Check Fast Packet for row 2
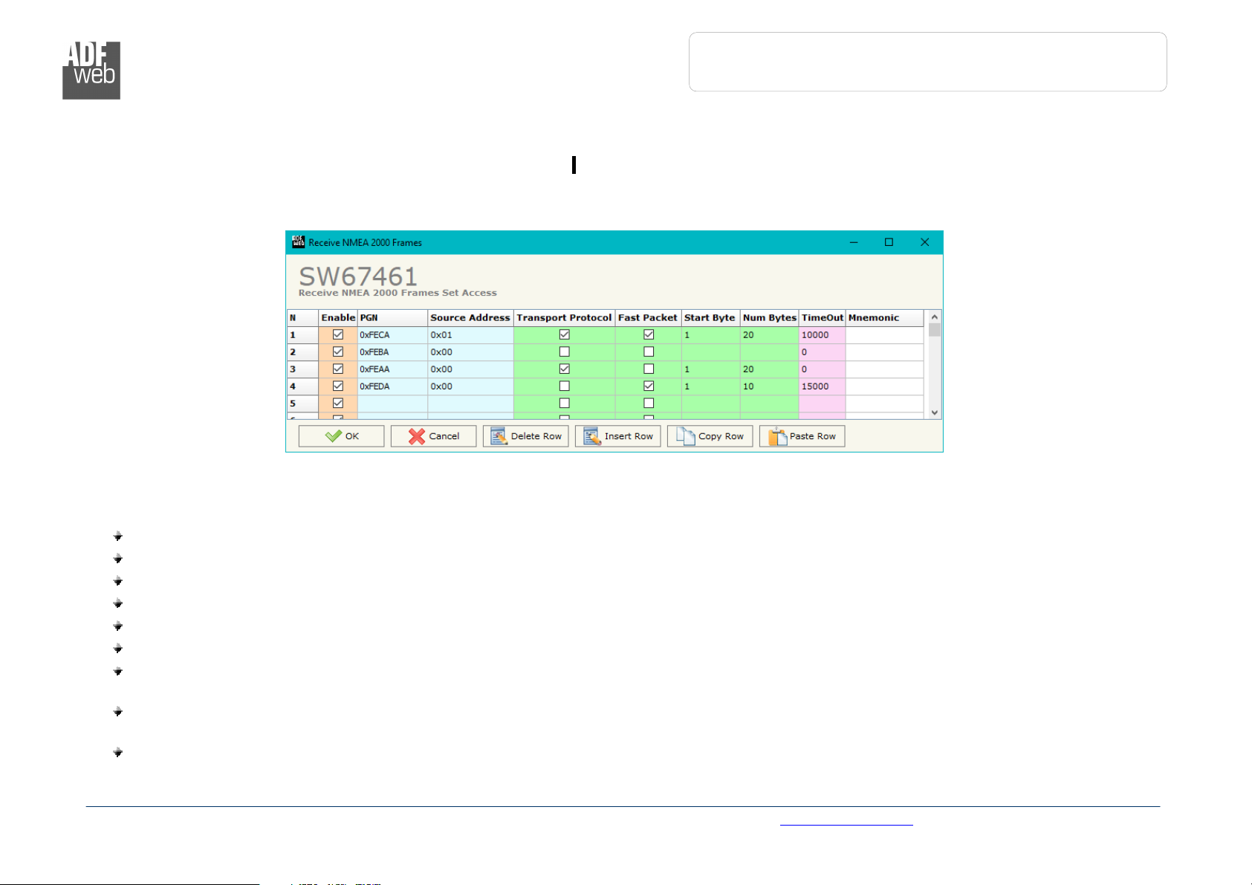The height and width of the screenshot is (885, 1252). (649, 351)
